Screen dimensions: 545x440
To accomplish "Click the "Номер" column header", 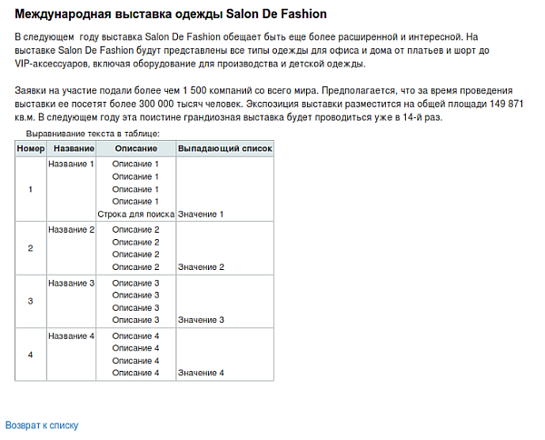I will (x=31, y=147).
